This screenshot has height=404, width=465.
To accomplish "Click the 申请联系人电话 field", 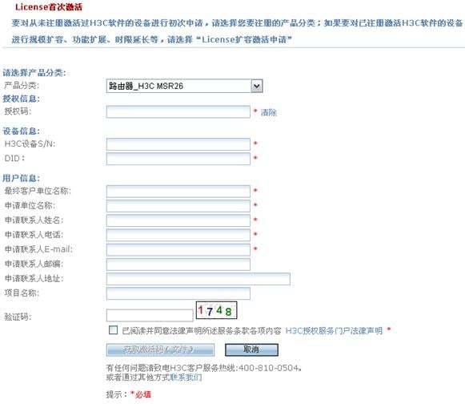I will pos(178,236).
